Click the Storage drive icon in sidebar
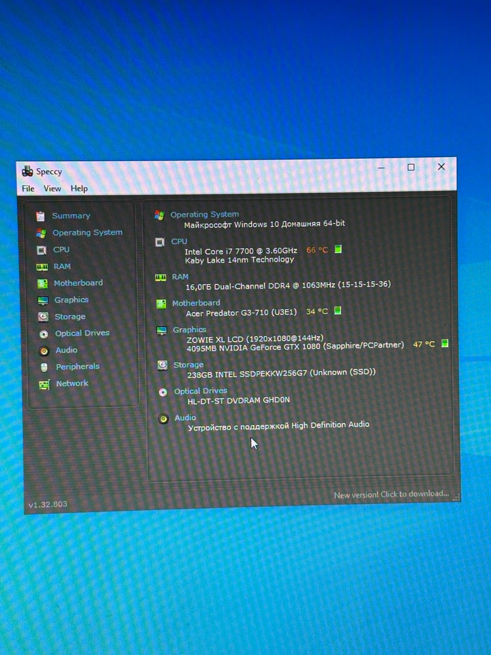491x655 pixels. tap(43, 317)
